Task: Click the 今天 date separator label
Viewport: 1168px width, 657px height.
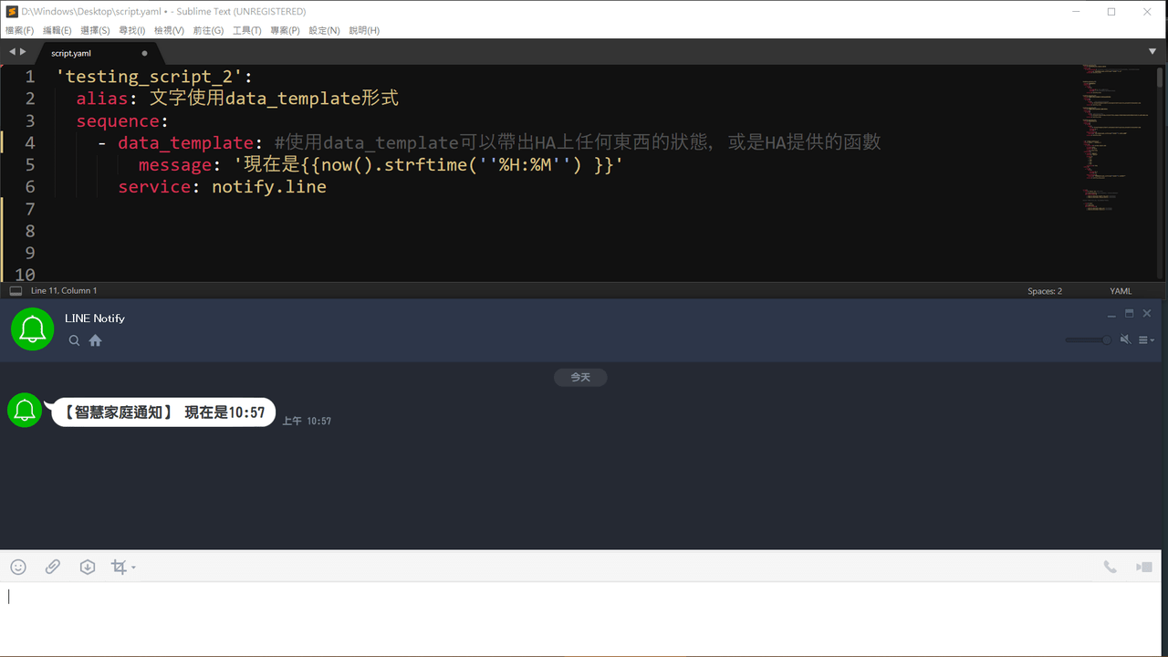Action: [x=580, y=377]
